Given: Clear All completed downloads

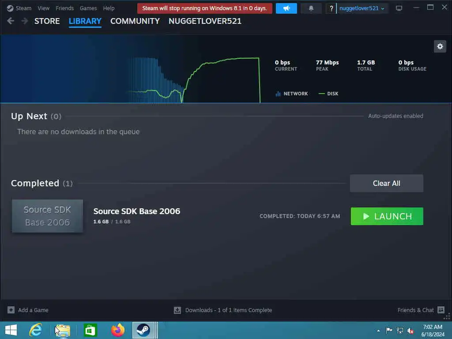Looking at the screenshot, I should (x=387, y=183).
